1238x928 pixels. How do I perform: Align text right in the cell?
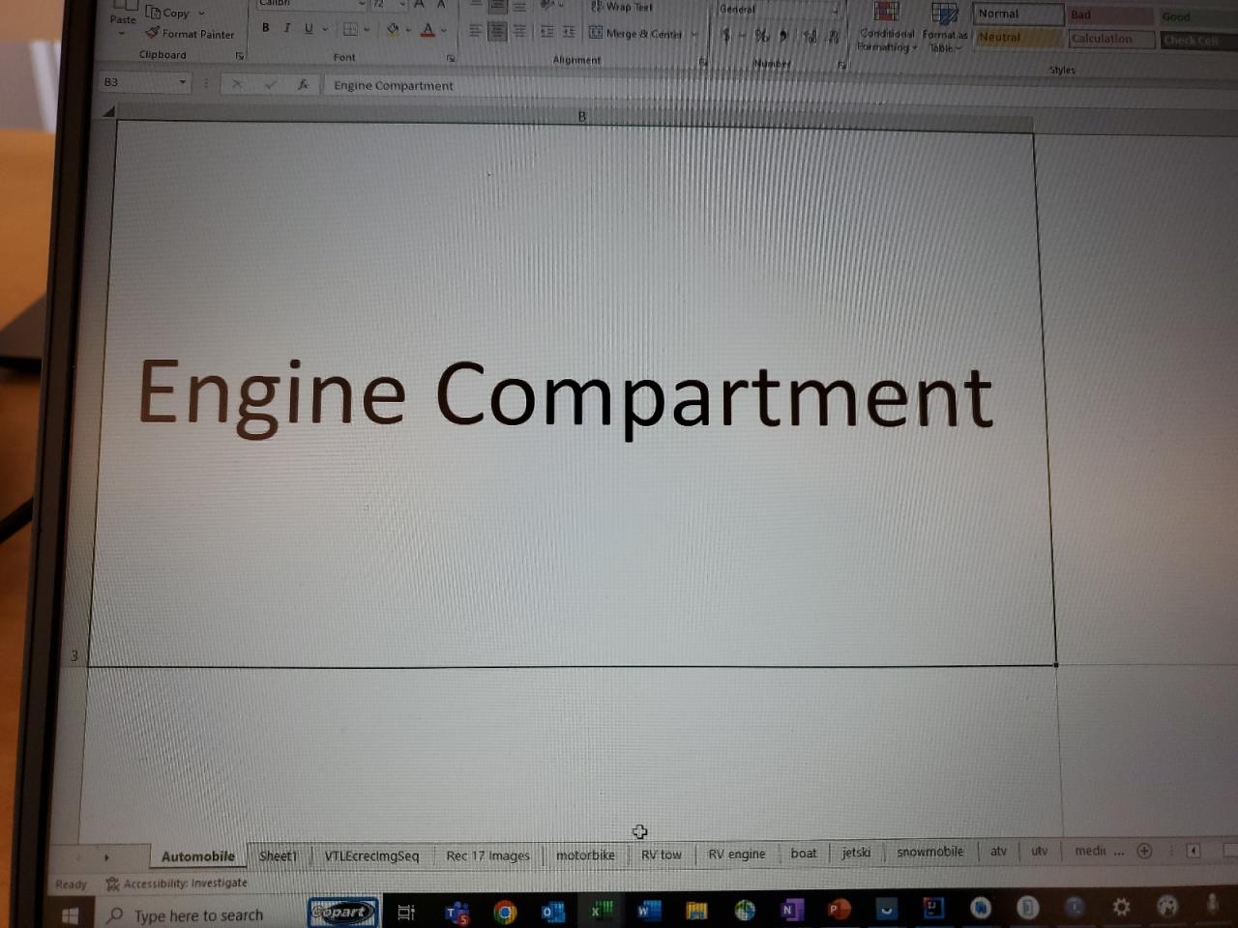519,31
